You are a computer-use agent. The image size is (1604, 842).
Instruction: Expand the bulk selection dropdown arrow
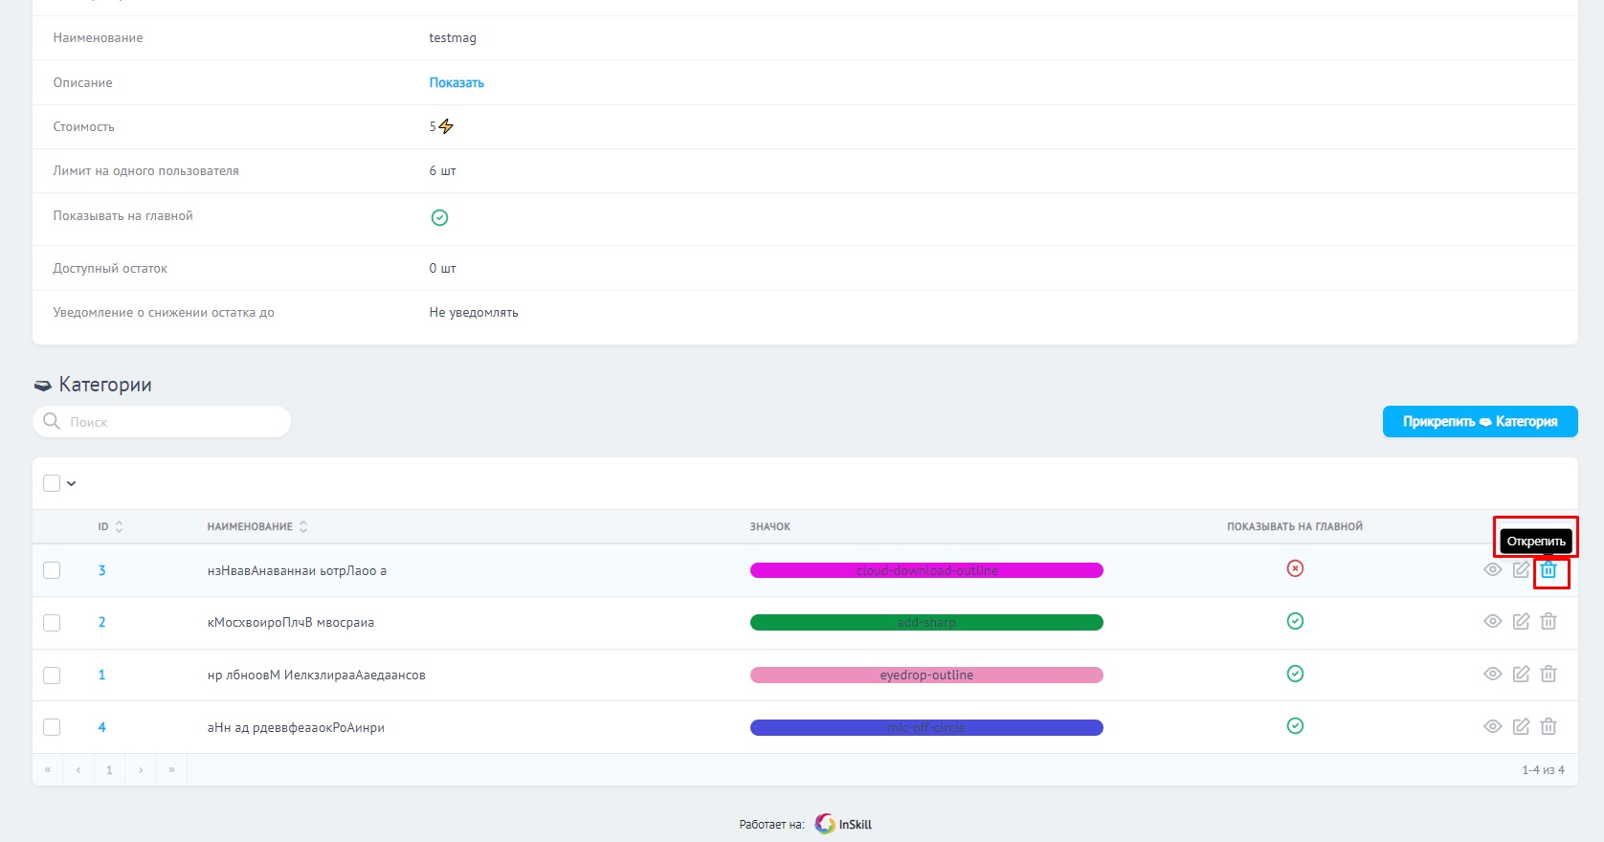pos(72,484)
